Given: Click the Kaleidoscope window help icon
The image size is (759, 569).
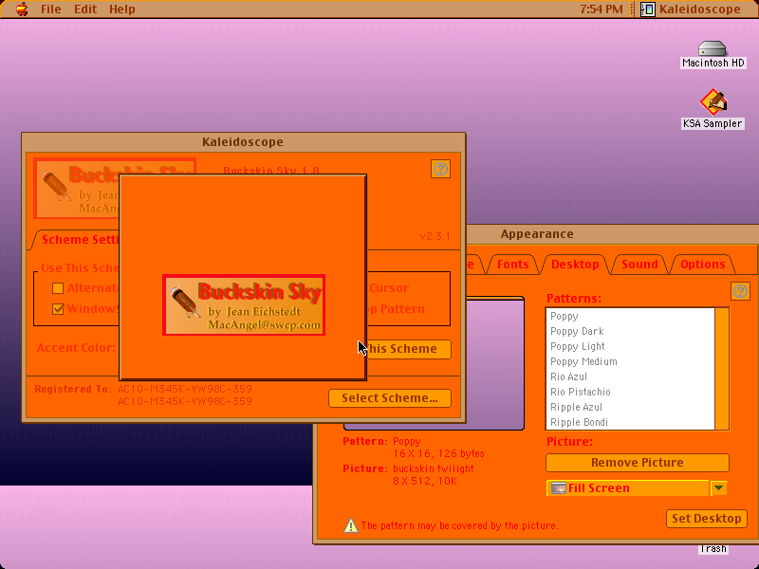Looking at the screenshot, I should click(x=440, y=169).
